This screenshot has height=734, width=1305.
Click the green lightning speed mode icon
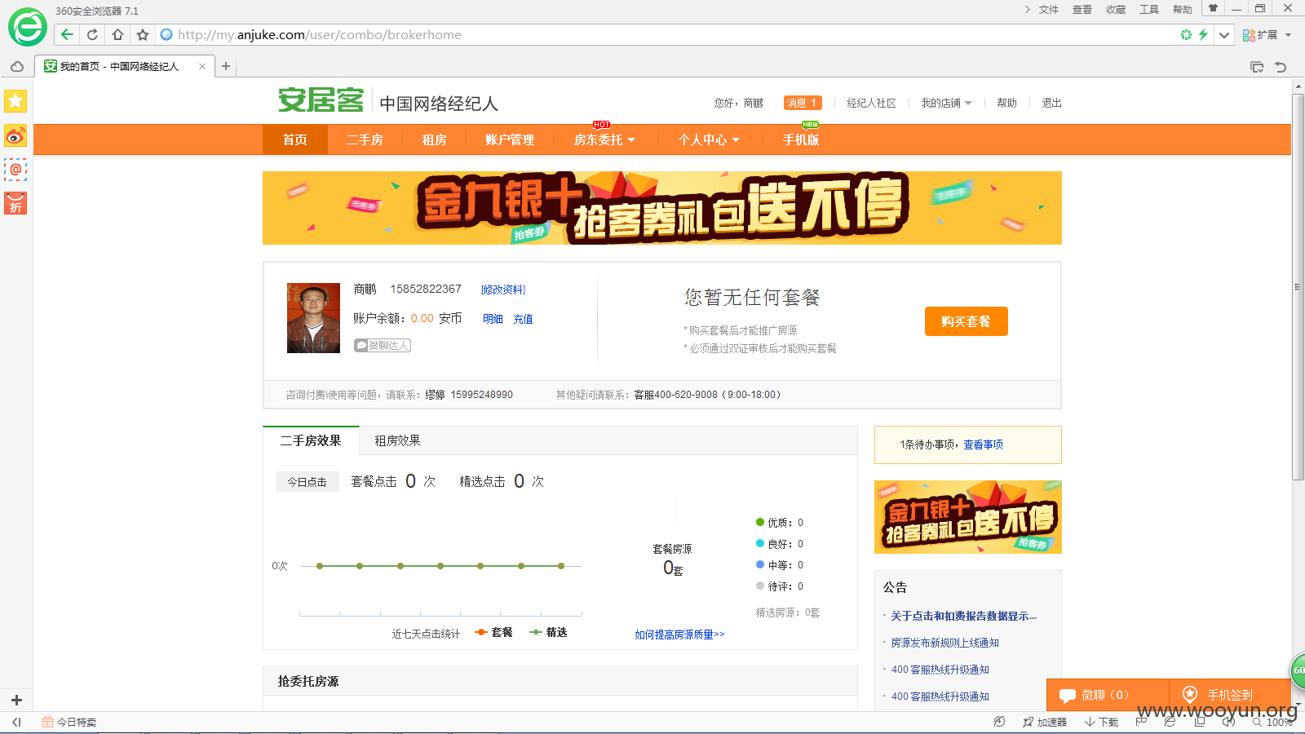(x=1202, y=34)
